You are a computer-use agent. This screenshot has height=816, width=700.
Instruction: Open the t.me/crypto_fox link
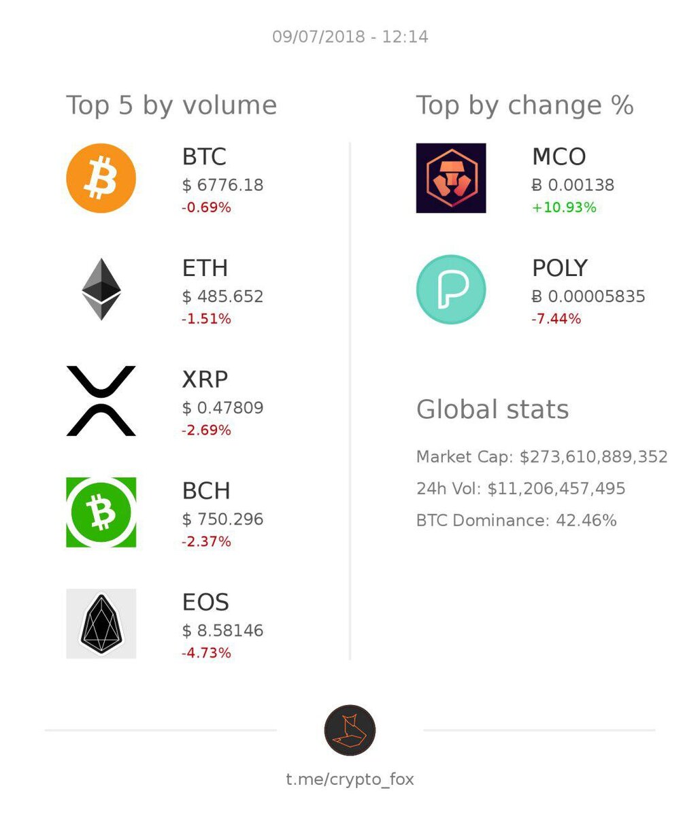pyautogui.click(x=350, y=779)
